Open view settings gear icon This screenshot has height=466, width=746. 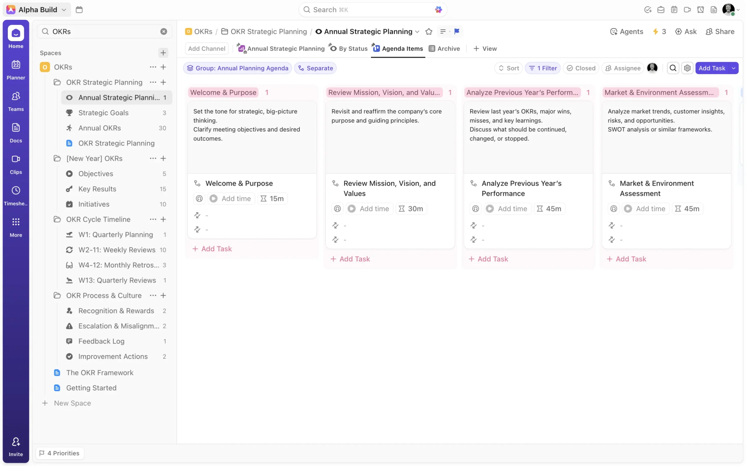click(x=687, y=68)
